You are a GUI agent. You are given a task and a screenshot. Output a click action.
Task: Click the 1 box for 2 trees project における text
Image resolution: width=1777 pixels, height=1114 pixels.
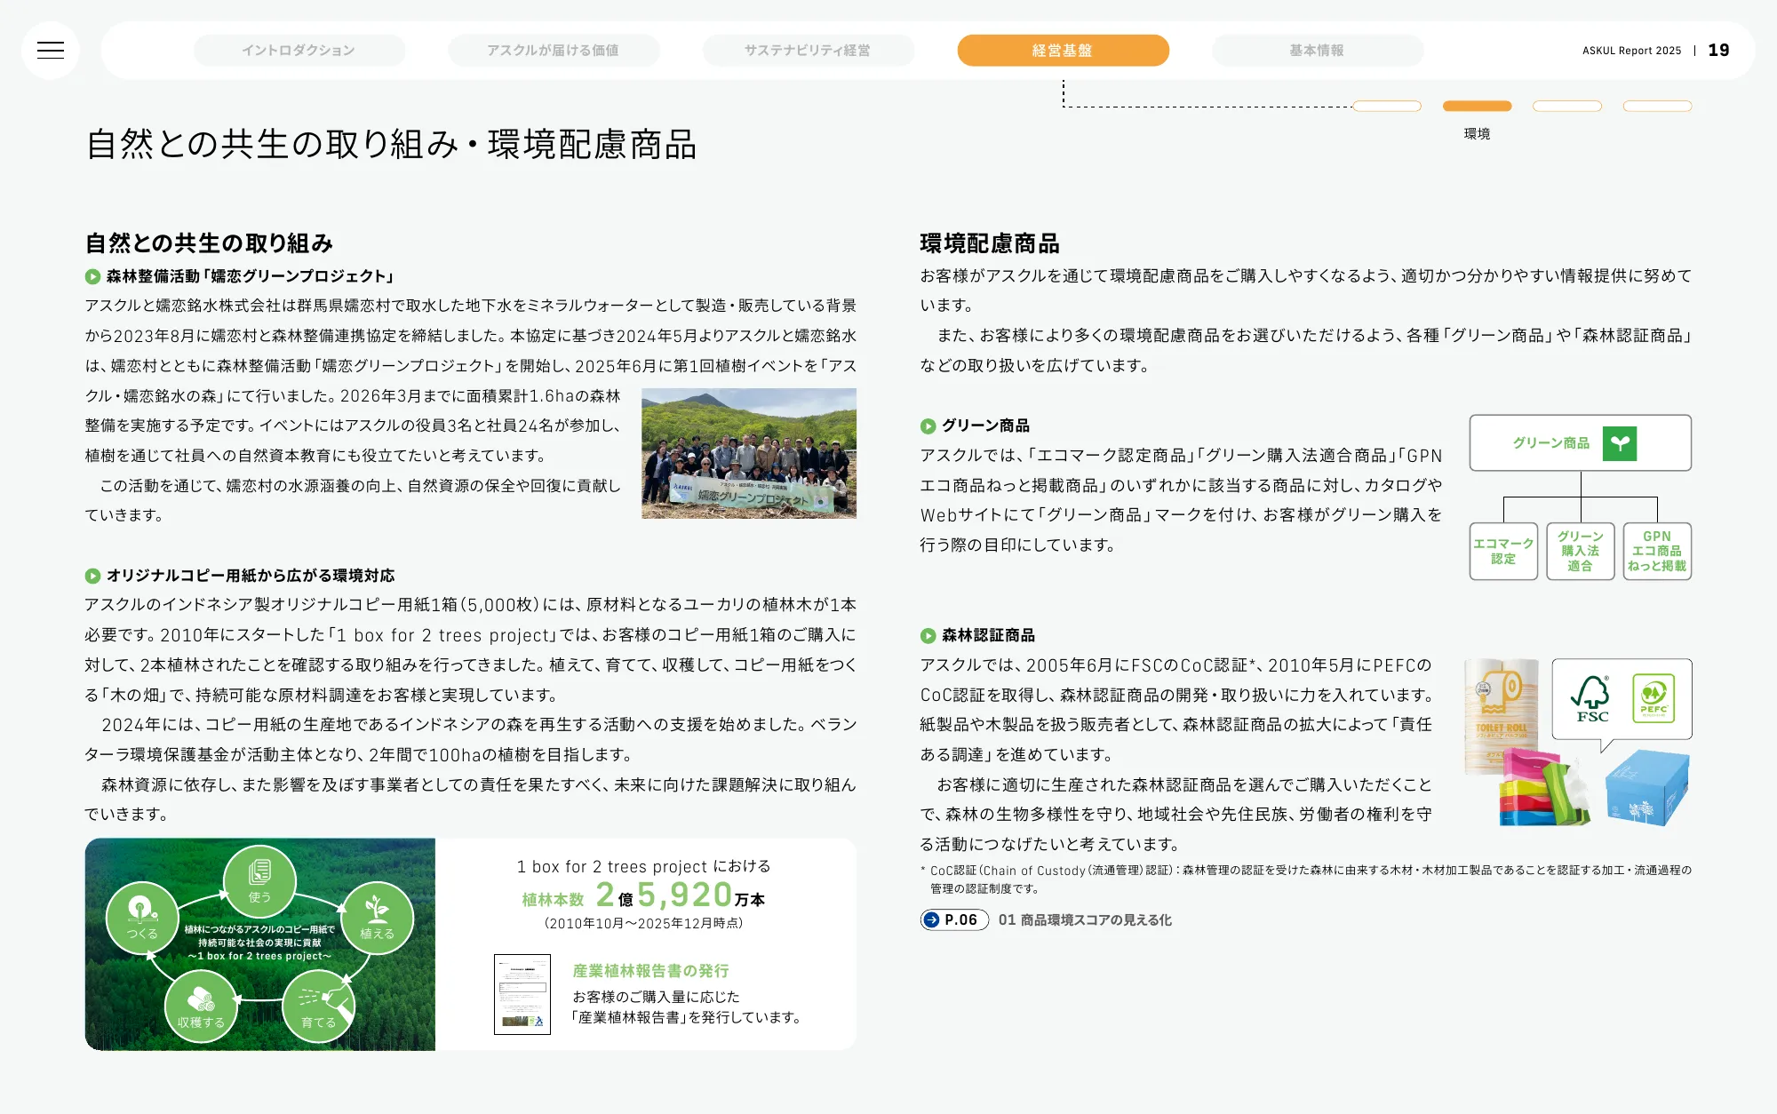click(643, 866)
